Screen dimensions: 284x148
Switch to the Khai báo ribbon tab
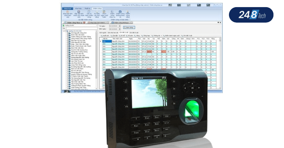[78, 8]
